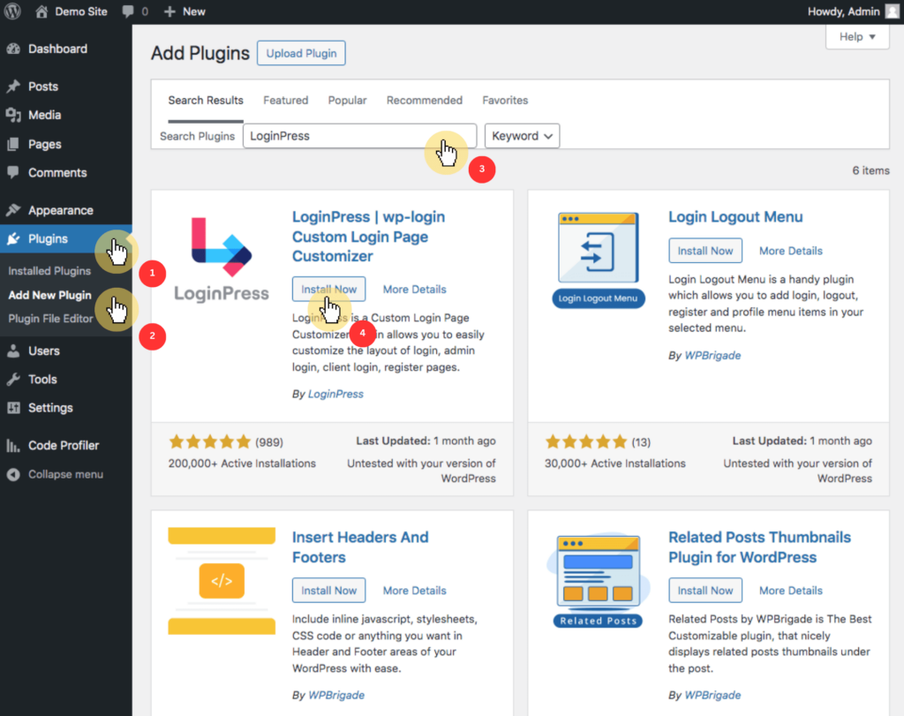Click the Admin avatar at top right

(893, 11)
